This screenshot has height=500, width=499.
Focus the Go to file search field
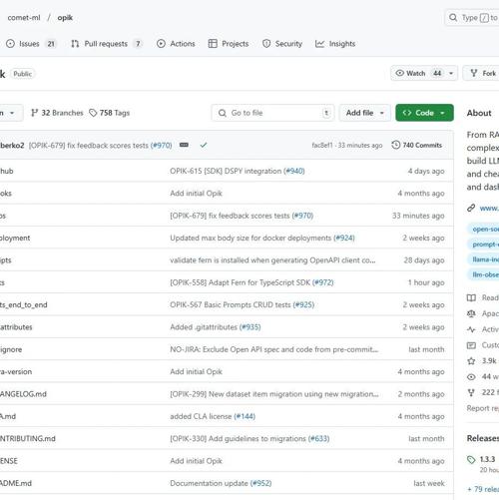click(272, 113)
